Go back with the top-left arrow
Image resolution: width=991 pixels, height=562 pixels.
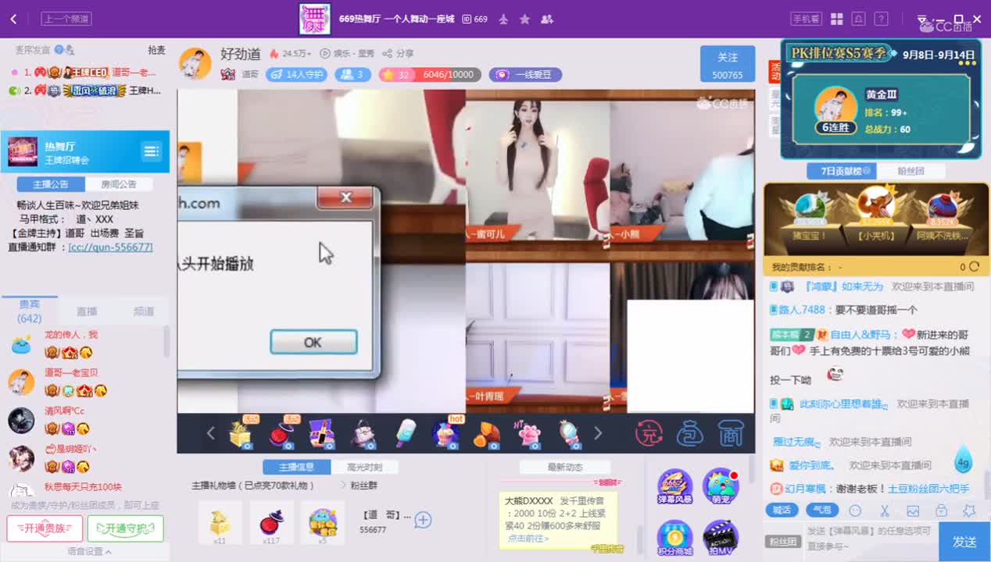(13, 19)
